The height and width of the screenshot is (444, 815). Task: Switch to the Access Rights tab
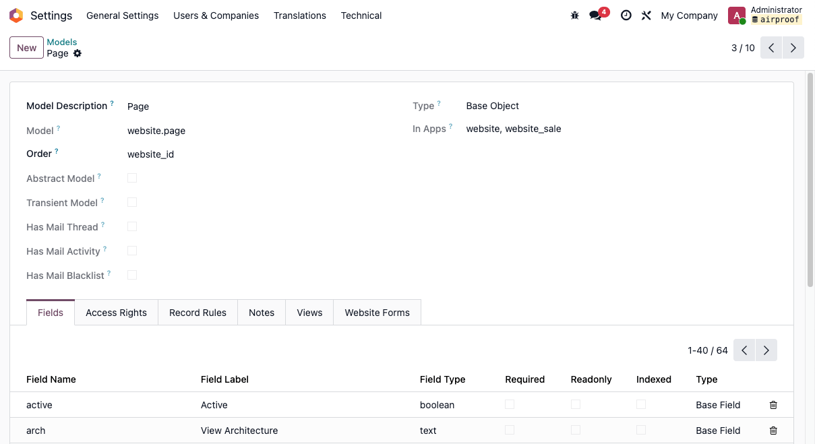[x=116, y=312]
